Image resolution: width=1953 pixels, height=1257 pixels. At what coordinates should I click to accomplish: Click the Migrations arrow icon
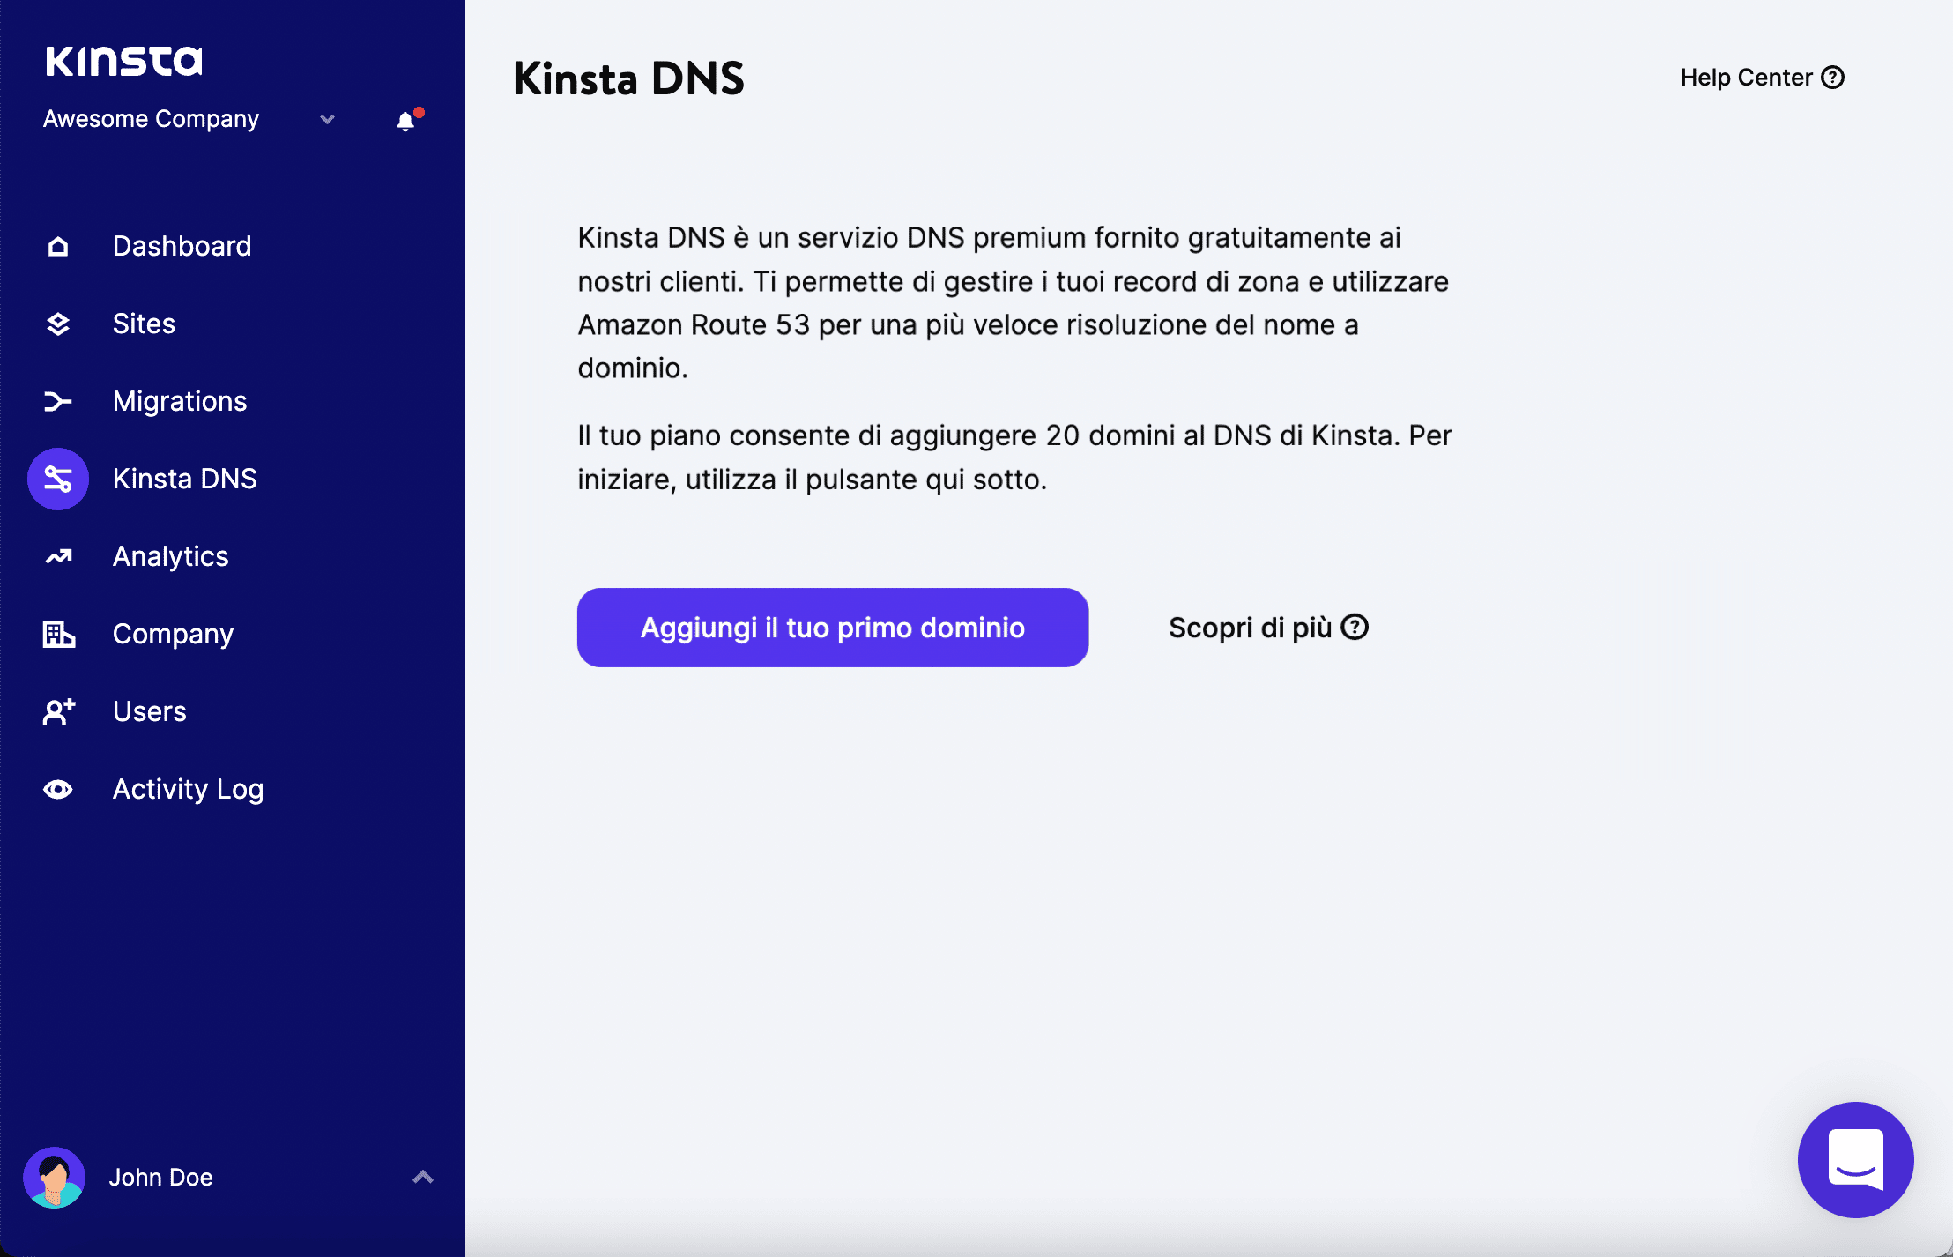pyautogui.click(x=58, y=401)
